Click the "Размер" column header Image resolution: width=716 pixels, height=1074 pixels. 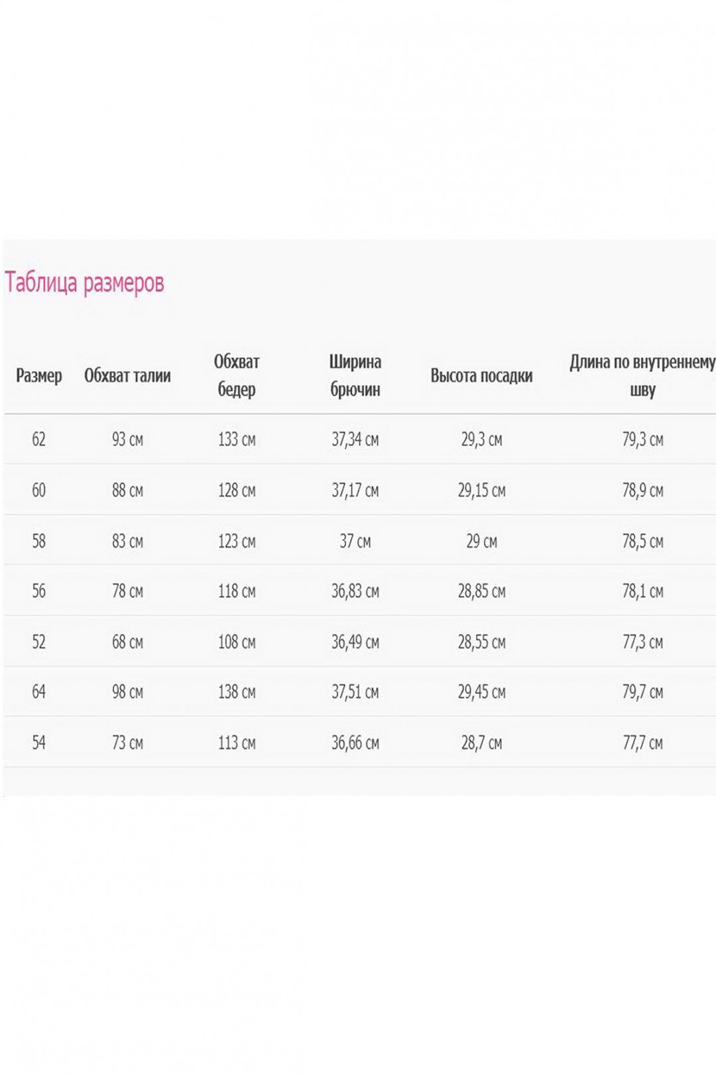pyautogui.click(x=39, y=376)
